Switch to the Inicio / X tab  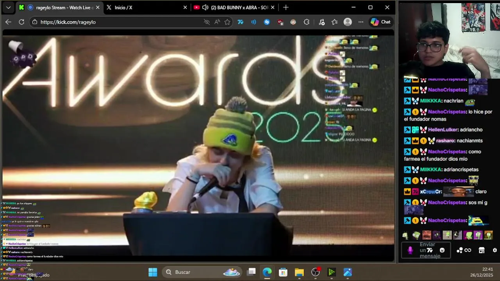coord(146,7)
